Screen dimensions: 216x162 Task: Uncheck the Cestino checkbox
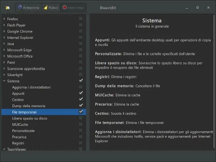point(81,99)
